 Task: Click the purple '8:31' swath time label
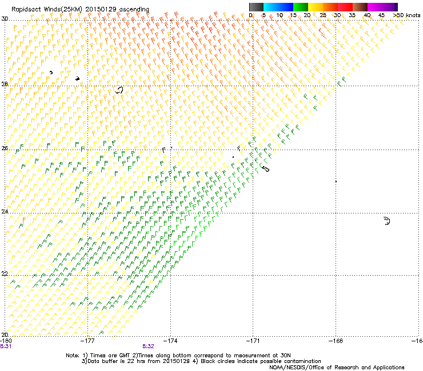[6, 346]
